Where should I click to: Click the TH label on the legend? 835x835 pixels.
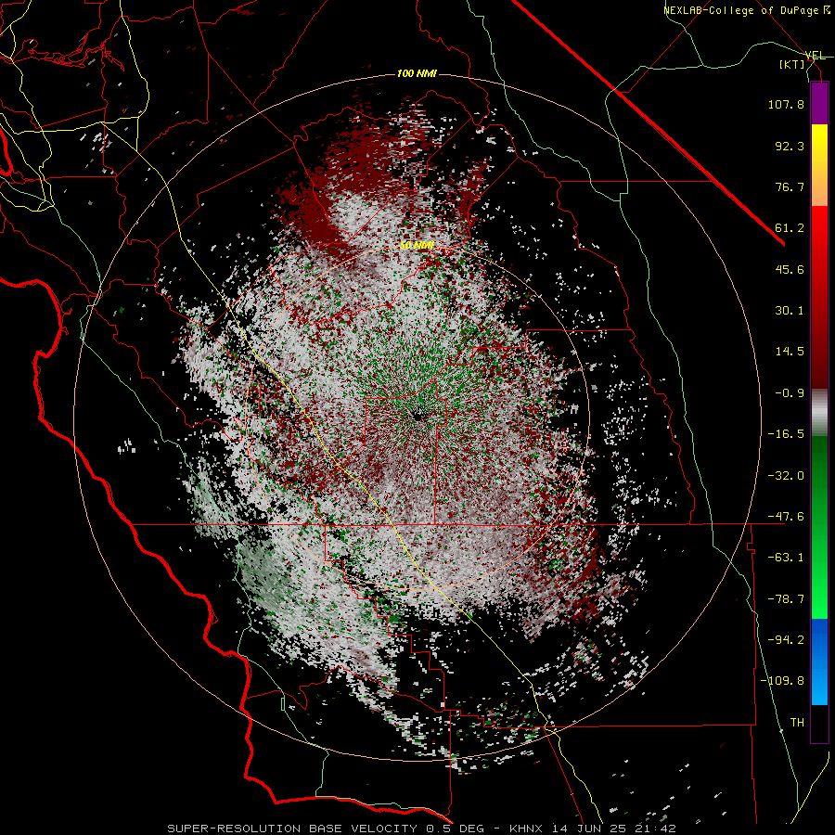point(797,723)
